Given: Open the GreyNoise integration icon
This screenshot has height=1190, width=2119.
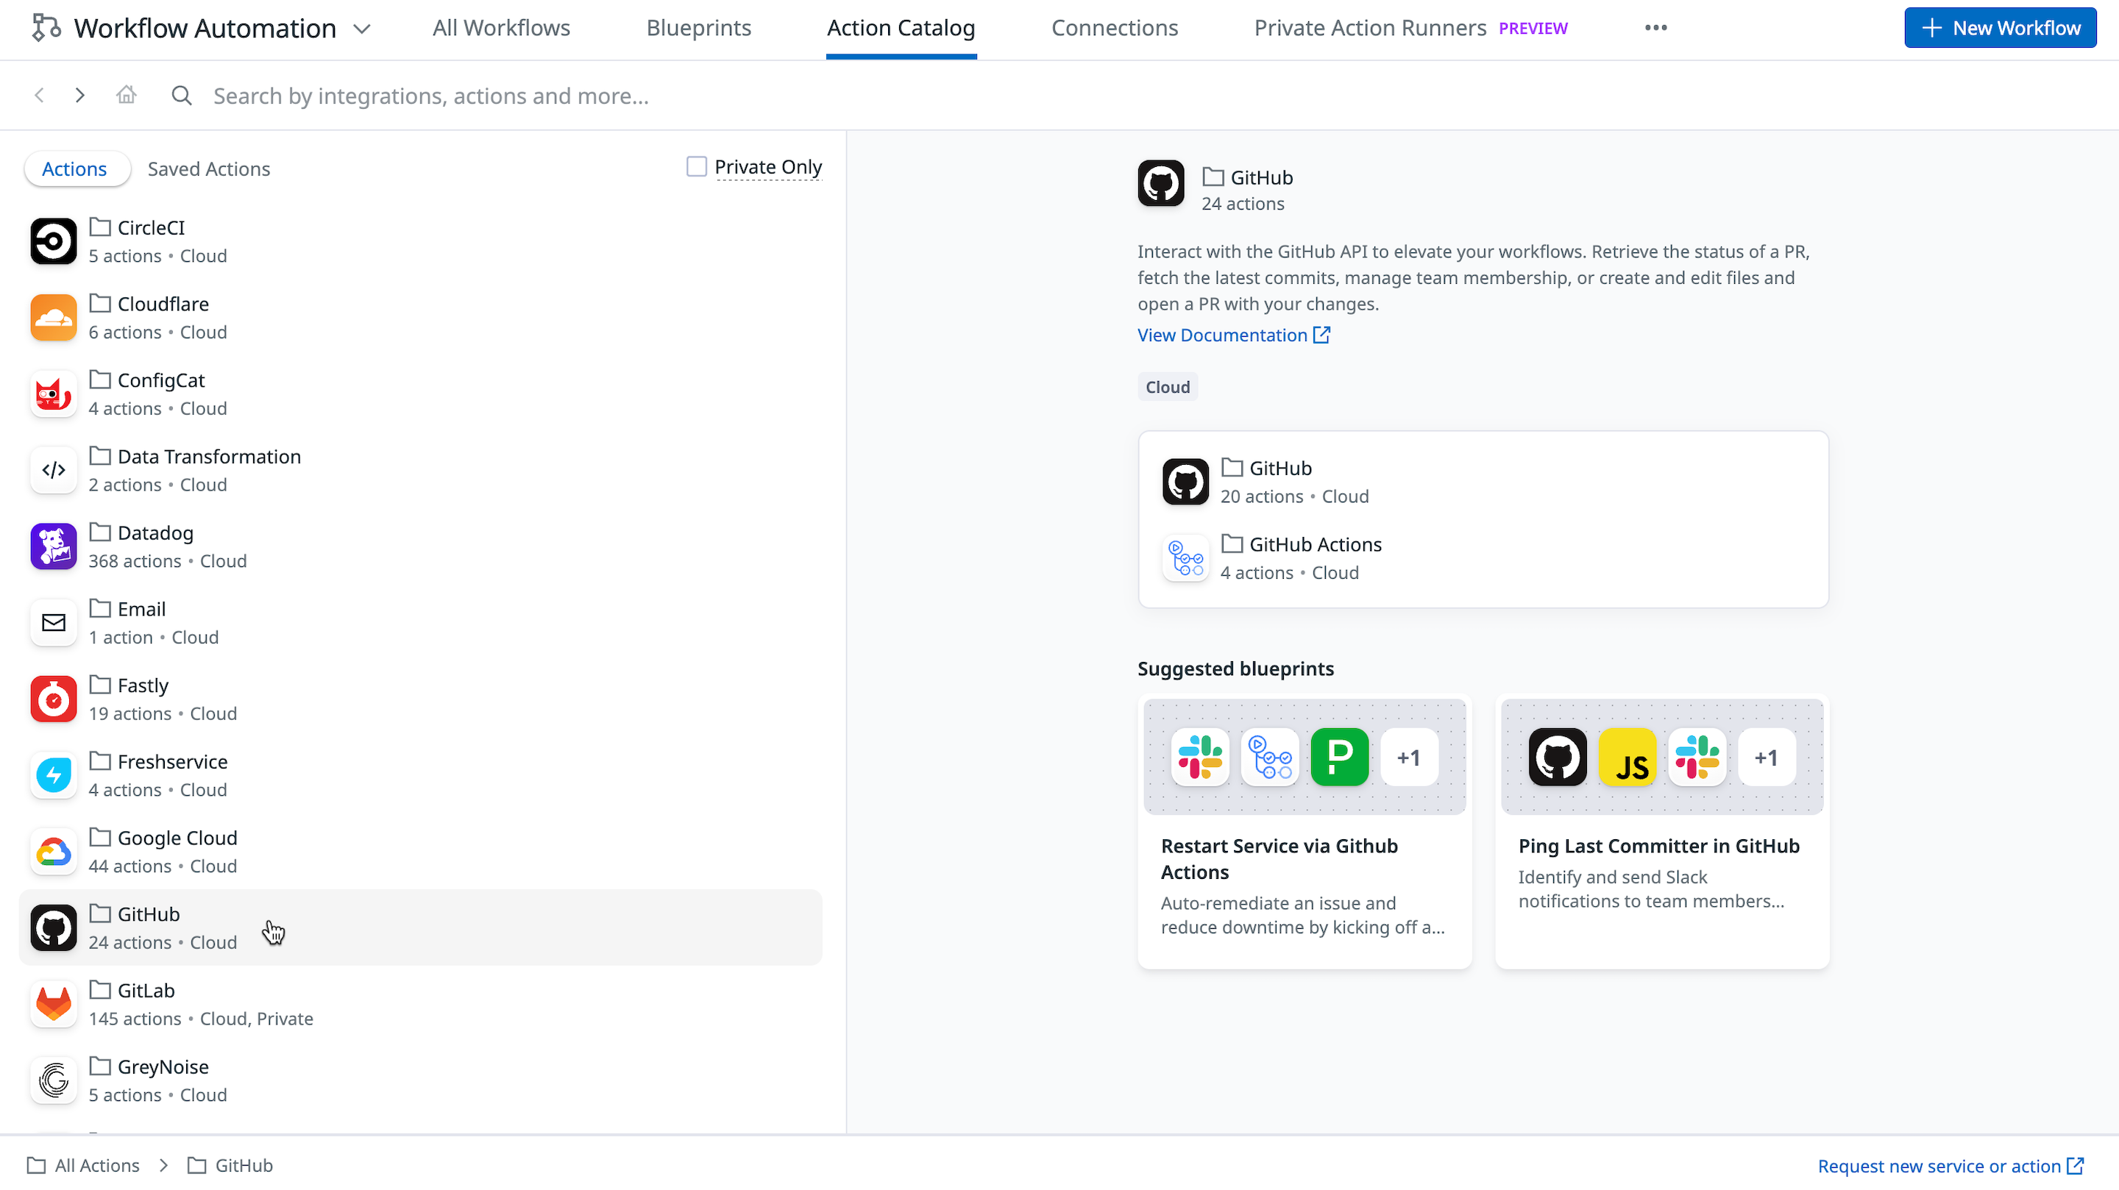Looking at the screenshot, I should (54, 1080).
